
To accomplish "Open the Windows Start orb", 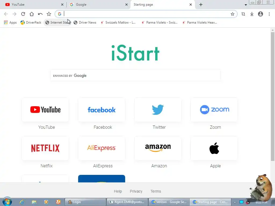I will pos(7,202).
